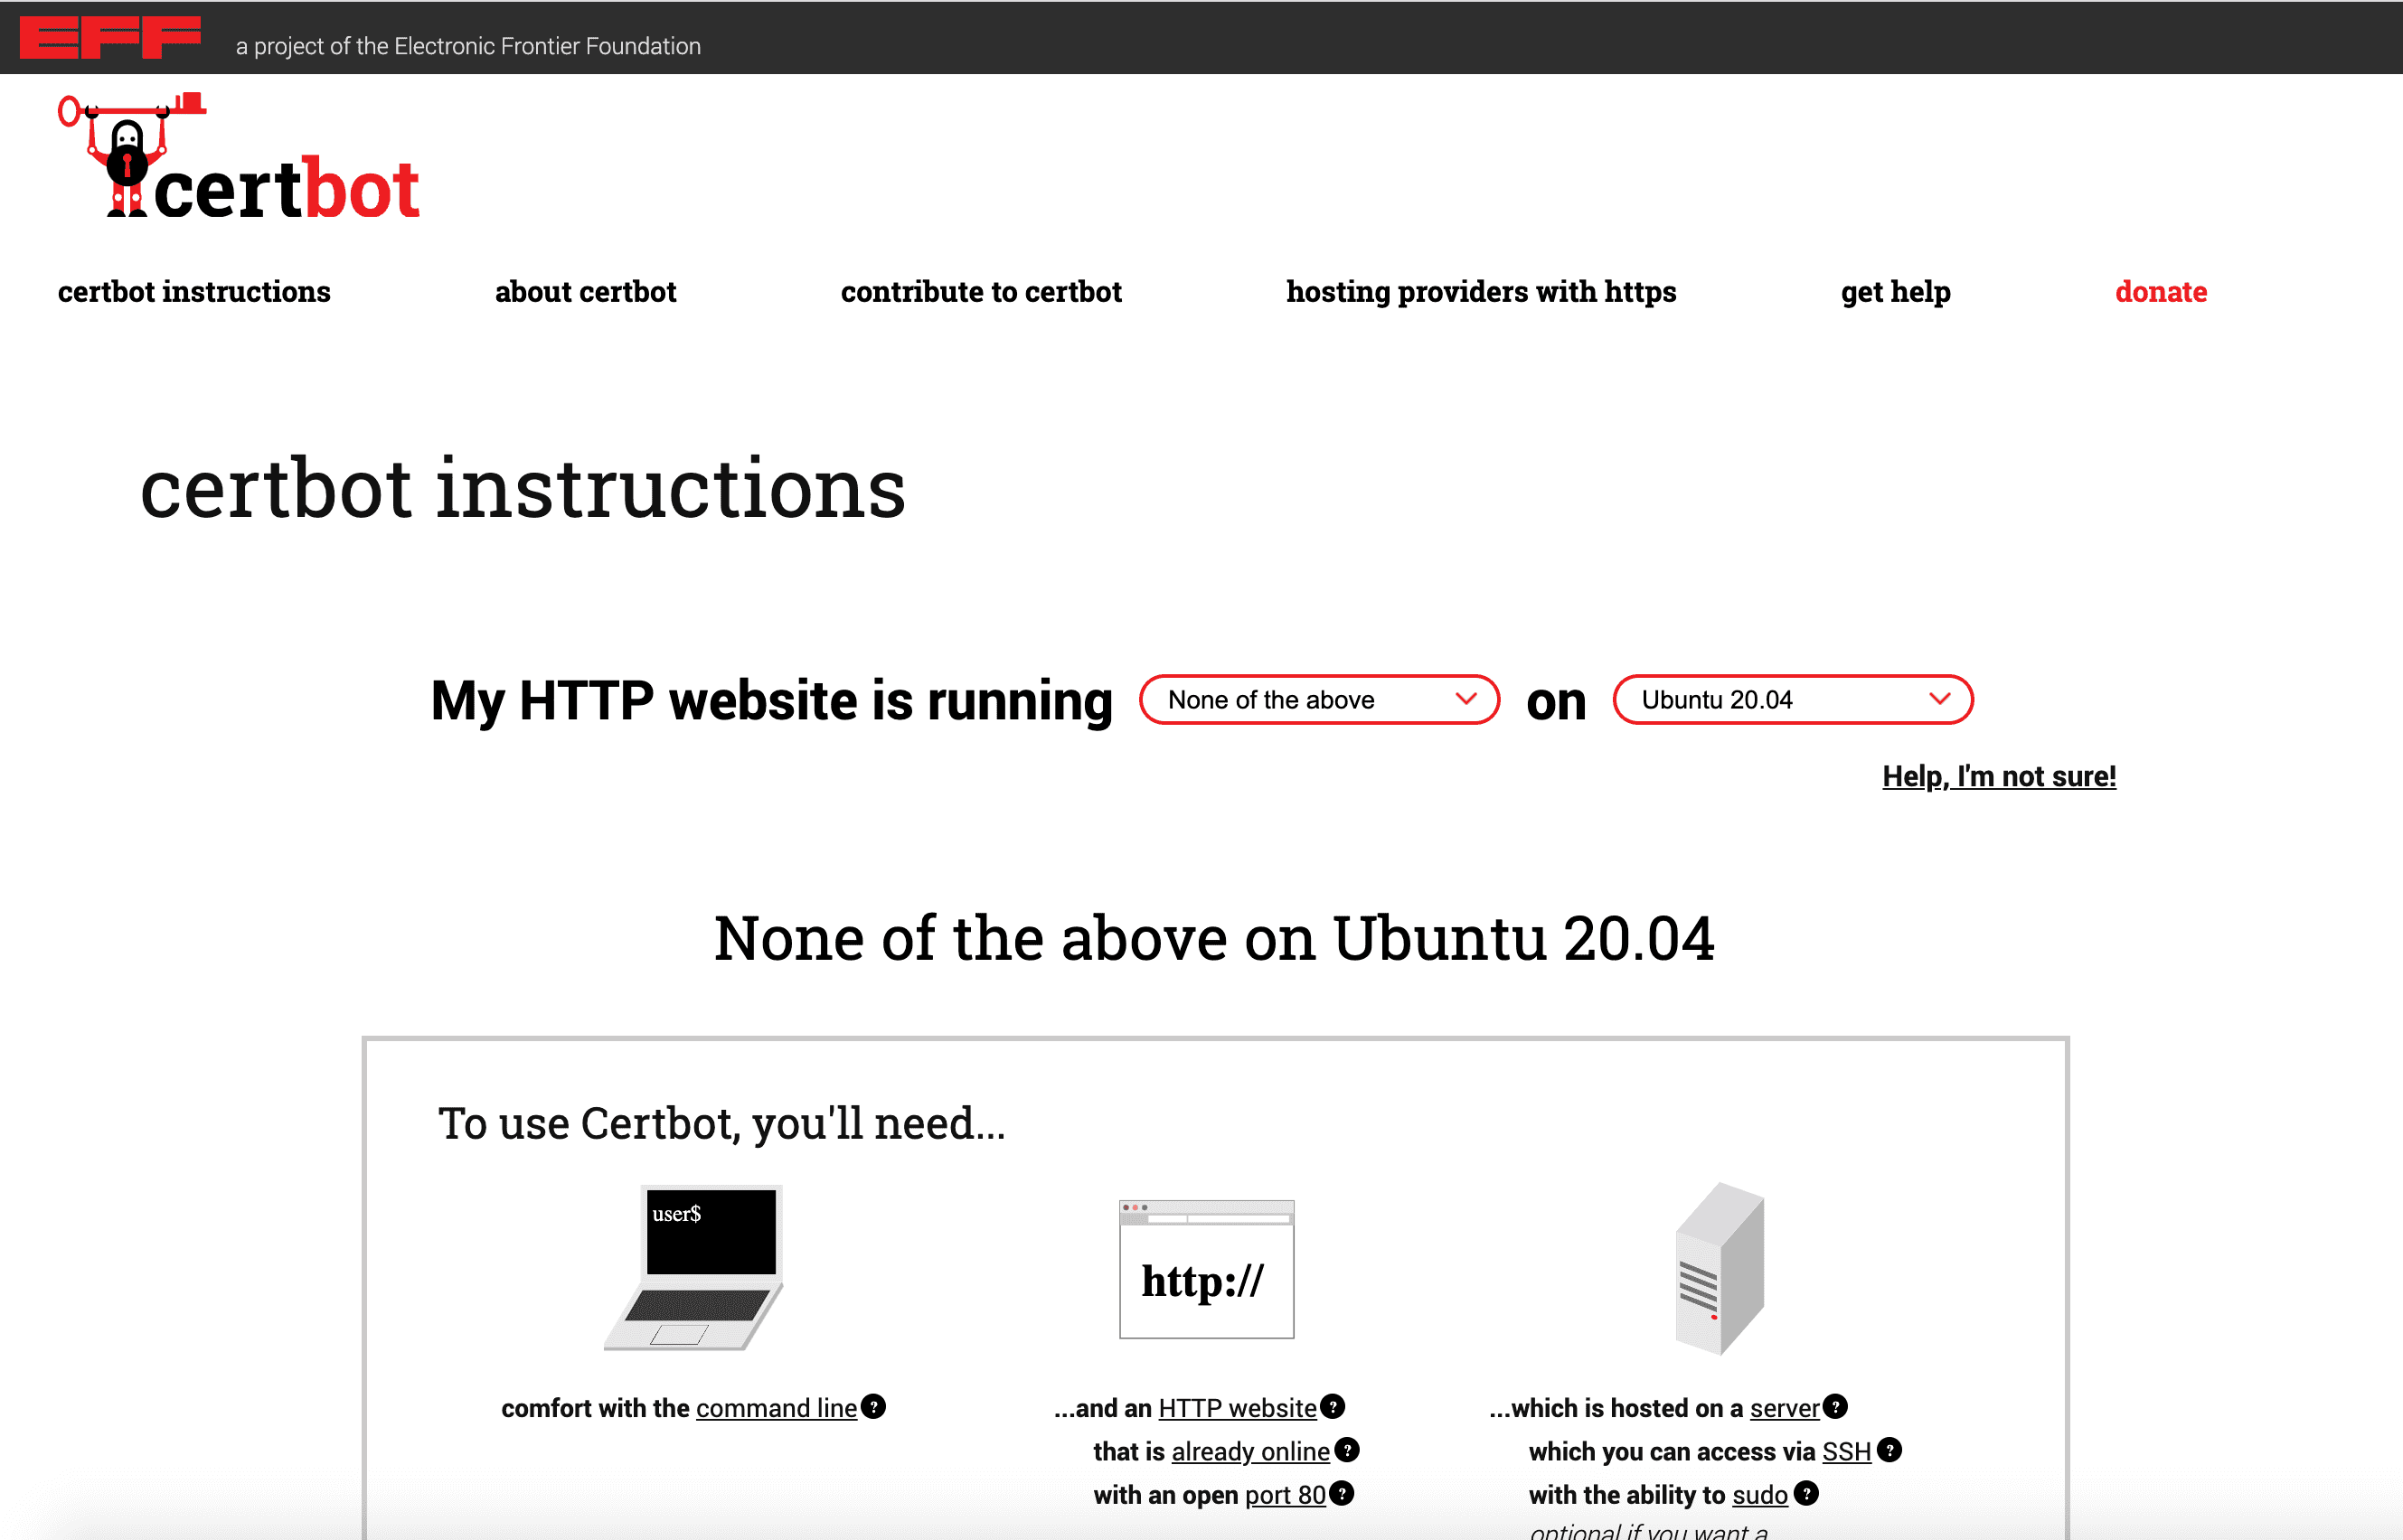Follow the 'command line' link

777,1408
